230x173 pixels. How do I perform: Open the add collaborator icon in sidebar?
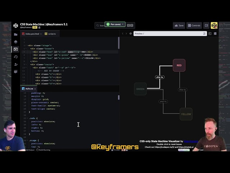point(16,64)
